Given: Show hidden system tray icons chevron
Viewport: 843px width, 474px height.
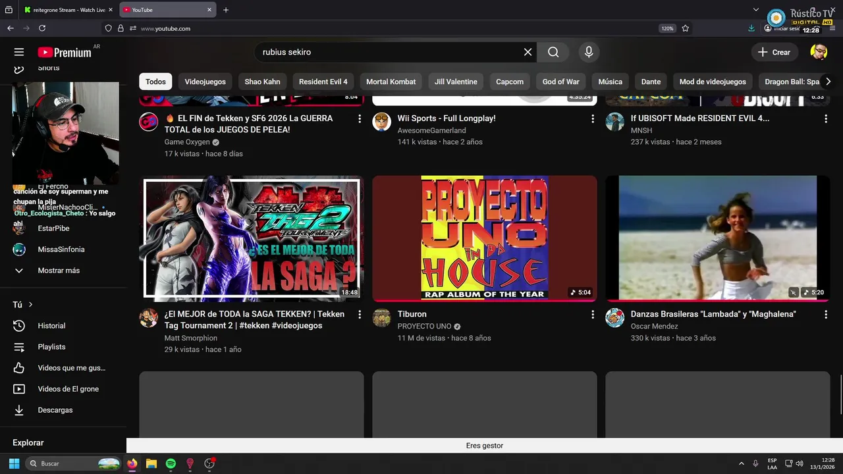Looking at the screenshot, I should pyautogui.click(x=742, y=463).
